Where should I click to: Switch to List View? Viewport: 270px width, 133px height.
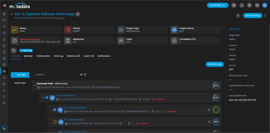tap(20, 75)
